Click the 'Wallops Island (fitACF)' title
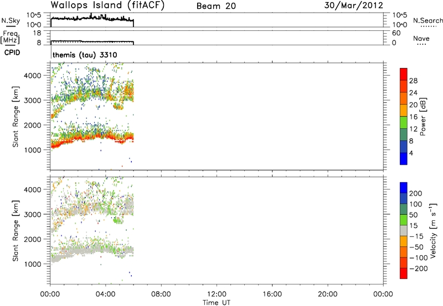 107,6
